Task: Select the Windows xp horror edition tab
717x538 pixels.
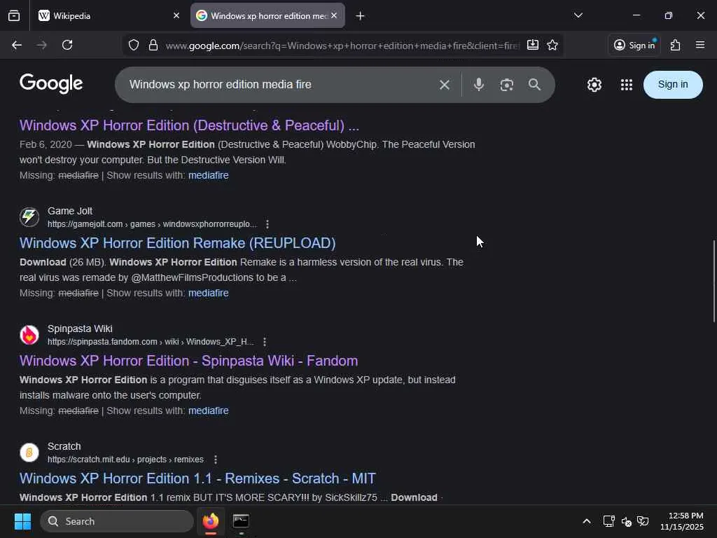Action: (x=267, y=15)
